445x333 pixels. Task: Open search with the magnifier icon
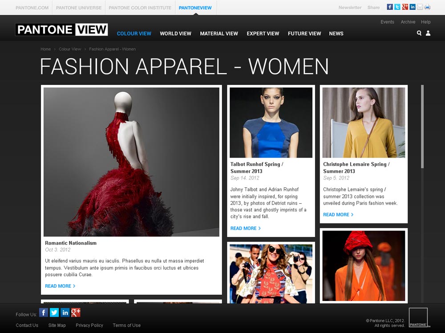pyautogui.click(x=419, y=33)
